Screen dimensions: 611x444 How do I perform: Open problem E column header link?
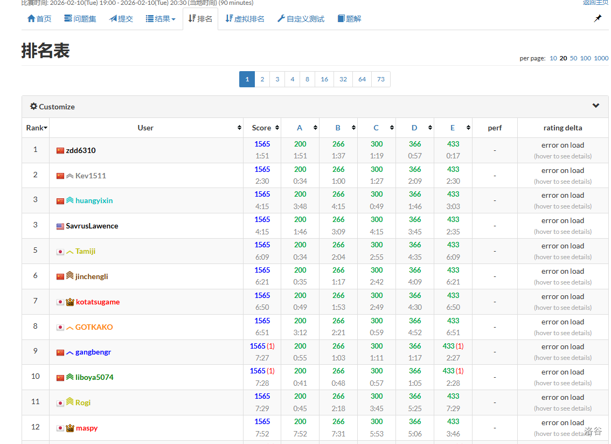pos(453,128)
